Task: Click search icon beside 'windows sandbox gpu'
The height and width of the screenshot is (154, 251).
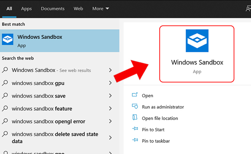Action: 5,83
